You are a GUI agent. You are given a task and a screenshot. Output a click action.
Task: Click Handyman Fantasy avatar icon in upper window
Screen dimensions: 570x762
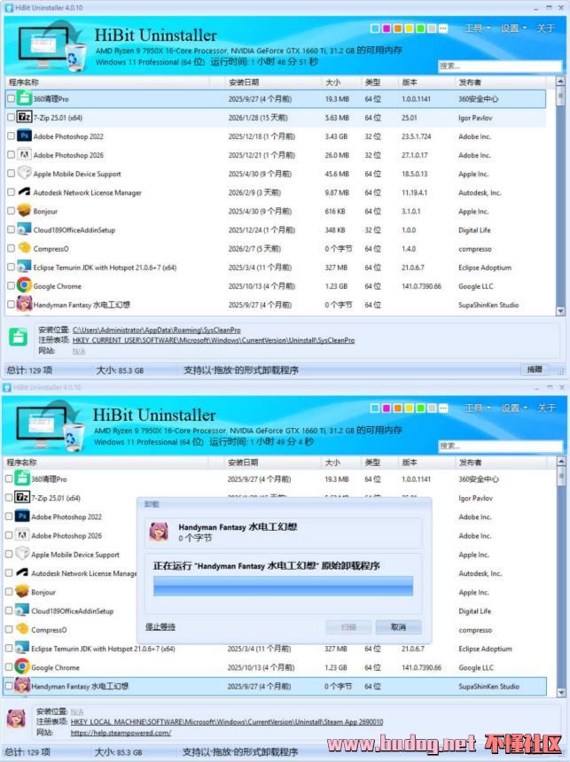pyautogui.click(x=24, y=304)
